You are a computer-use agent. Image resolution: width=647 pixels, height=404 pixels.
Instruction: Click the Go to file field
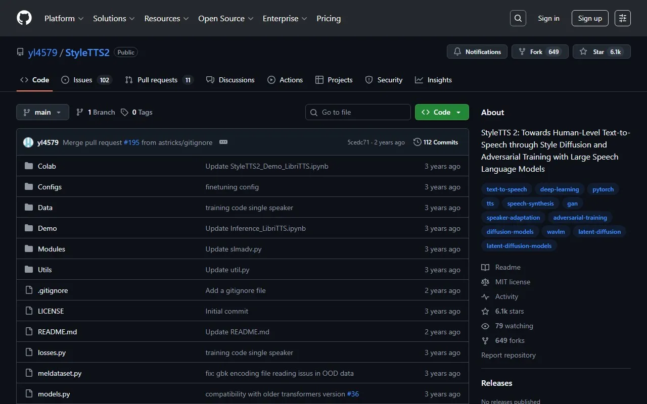(x=358, y=112)
